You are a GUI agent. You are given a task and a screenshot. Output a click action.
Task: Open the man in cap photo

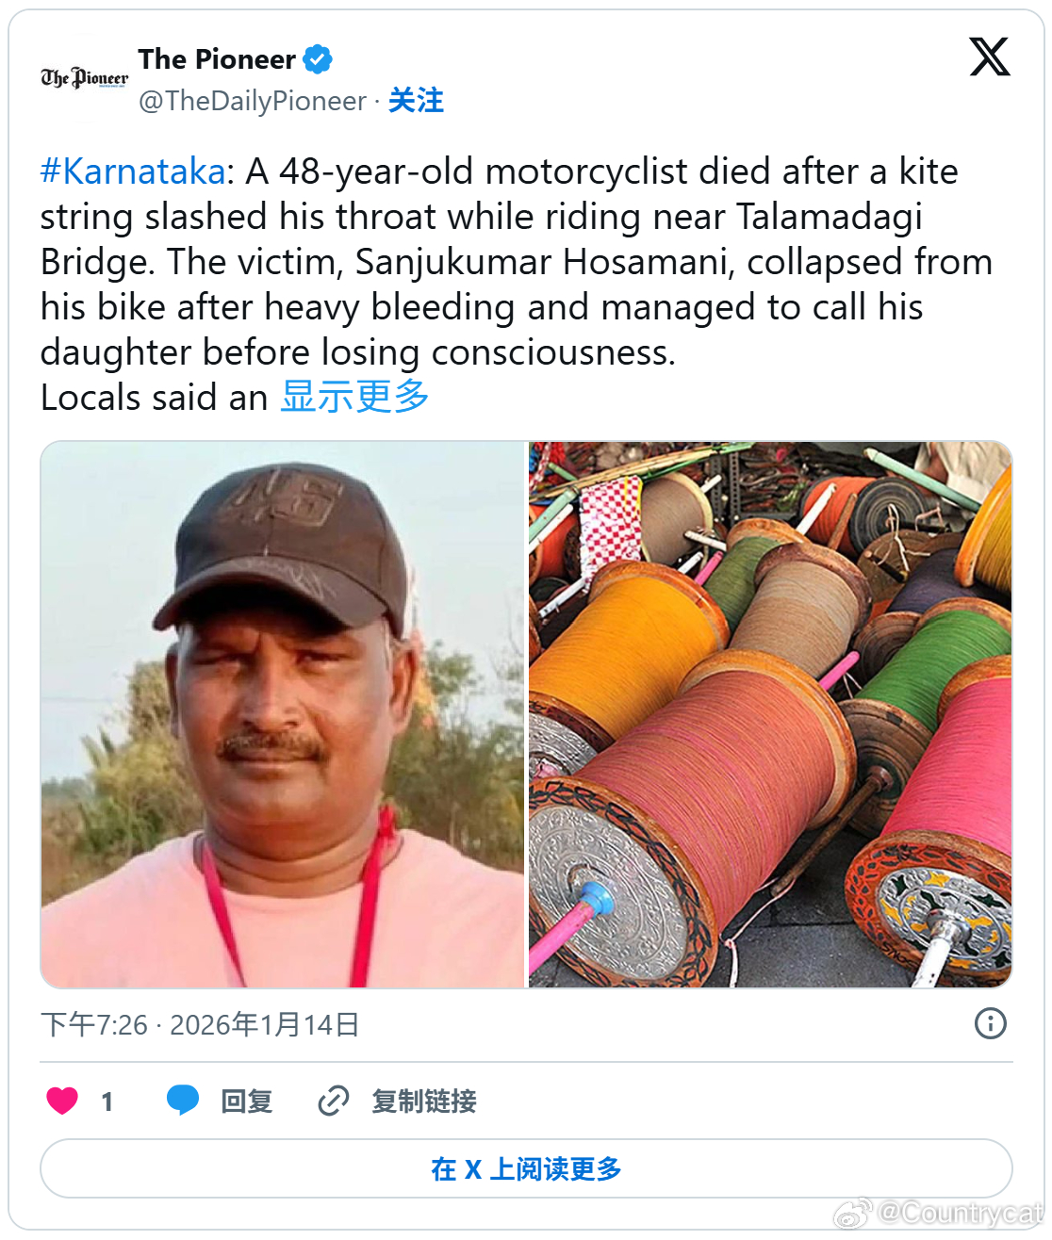[283, 714]
